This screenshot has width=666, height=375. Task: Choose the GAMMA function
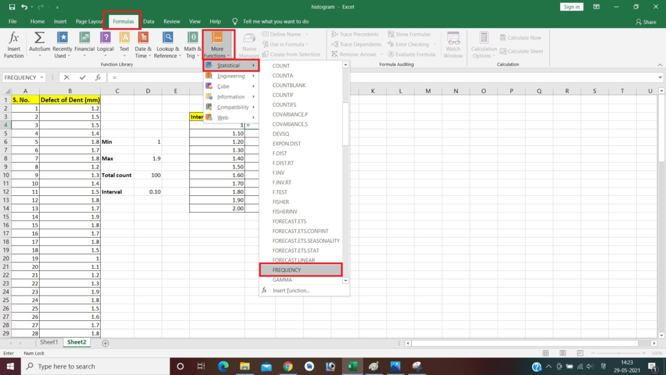pyautogui.click(x=300, y=280)
